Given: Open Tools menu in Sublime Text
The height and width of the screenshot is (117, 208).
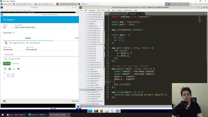Looking at the screenshot, I should [x=113, y=10].
